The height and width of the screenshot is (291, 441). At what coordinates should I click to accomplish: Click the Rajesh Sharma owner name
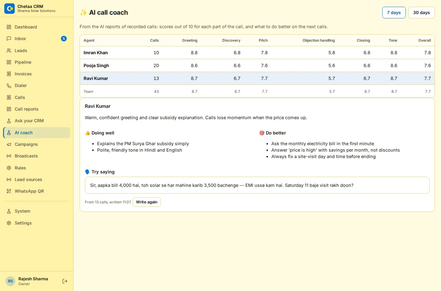tap(33, 279)
